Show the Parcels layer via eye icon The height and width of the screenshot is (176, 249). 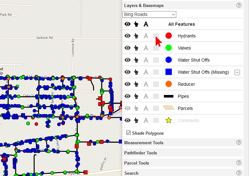[127, 108]
